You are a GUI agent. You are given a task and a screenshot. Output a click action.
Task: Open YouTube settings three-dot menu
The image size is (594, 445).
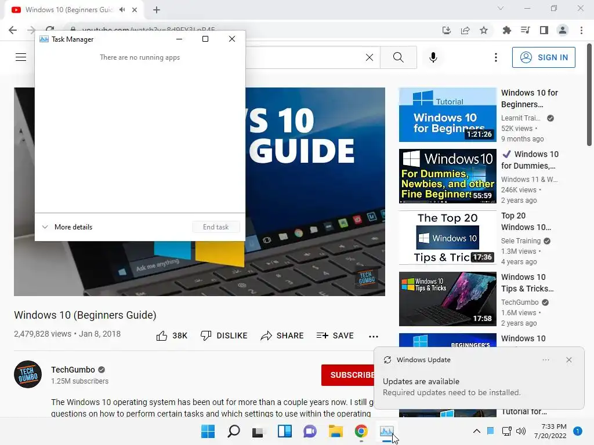click(495, 57)
